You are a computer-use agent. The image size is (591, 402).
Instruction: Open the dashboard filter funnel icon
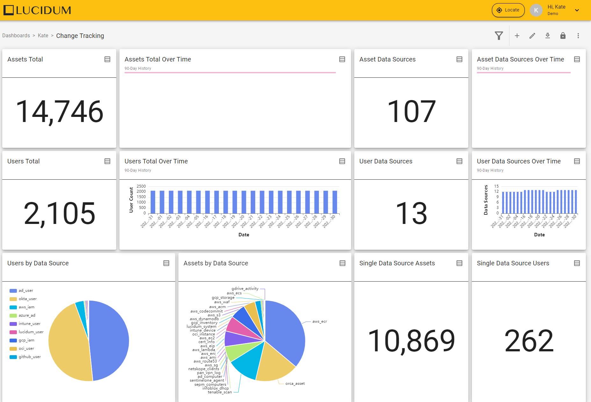click(499, 36)
